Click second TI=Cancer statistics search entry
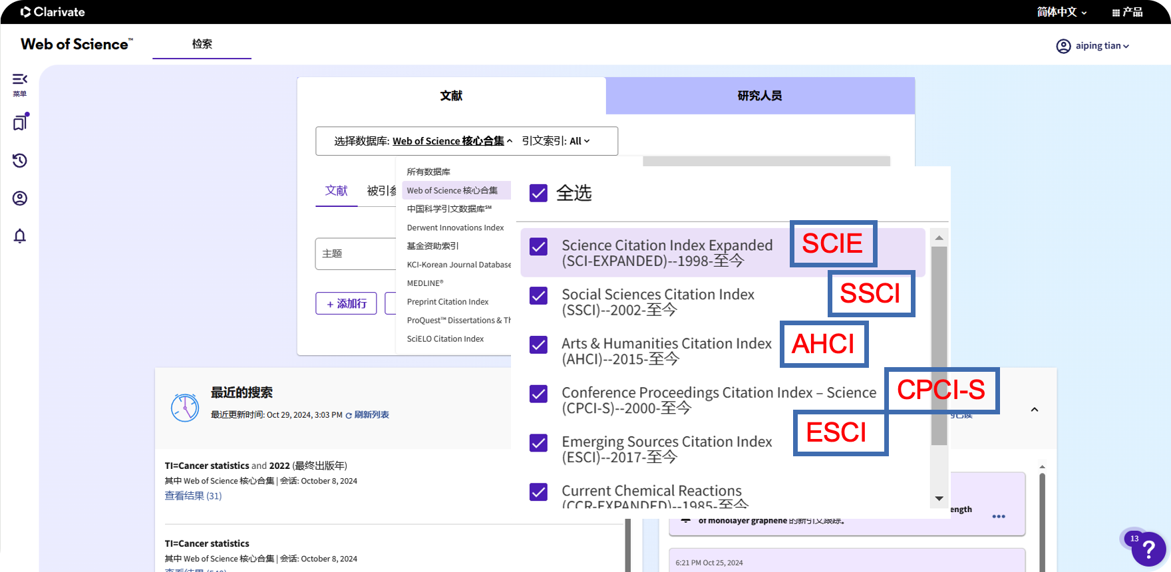Screen dimensions: 1171x572 (207, 543)
